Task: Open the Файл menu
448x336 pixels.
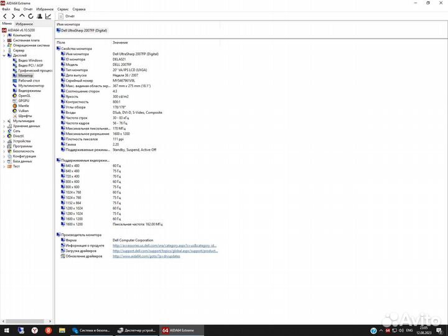Action: [x=6, y=9]
